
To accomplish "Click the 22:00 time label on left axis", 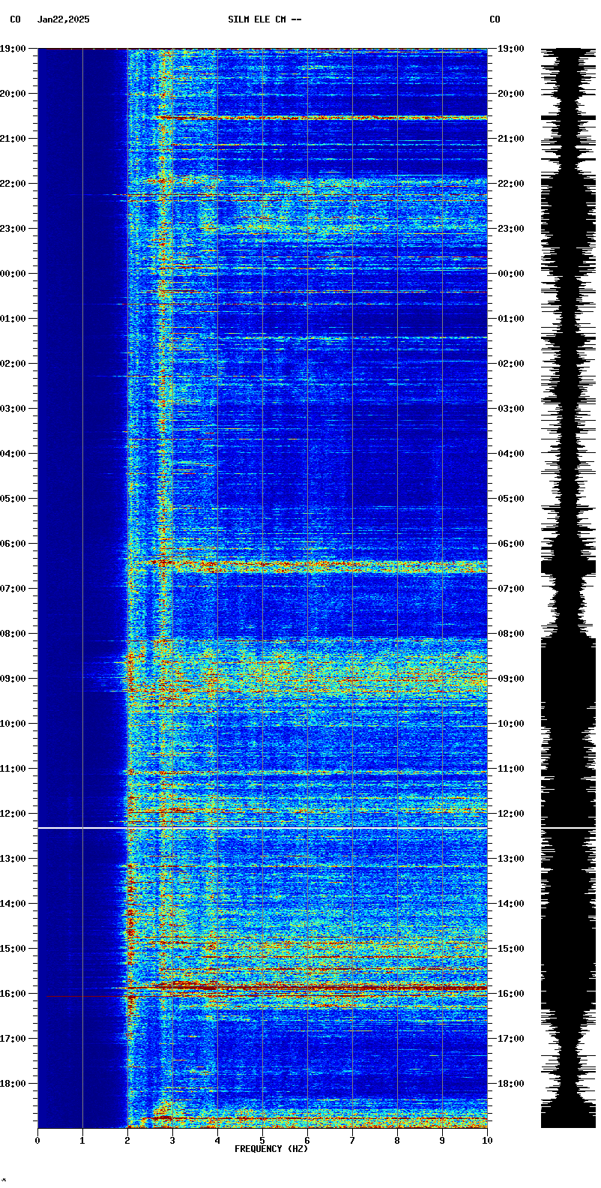I will pyautogui.click(x=13, y=184).
